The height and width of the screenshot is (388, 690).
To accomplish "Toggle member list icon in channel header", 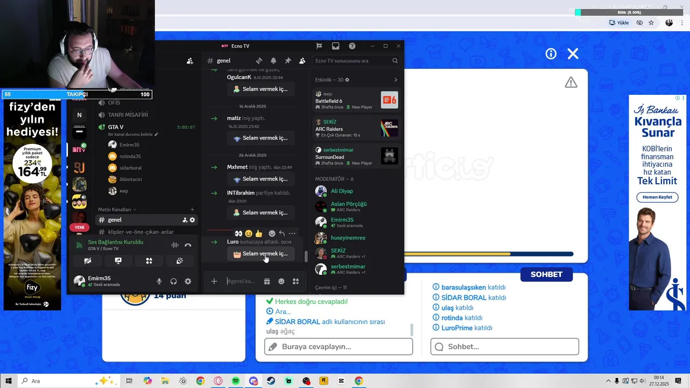I will [302, 61].
